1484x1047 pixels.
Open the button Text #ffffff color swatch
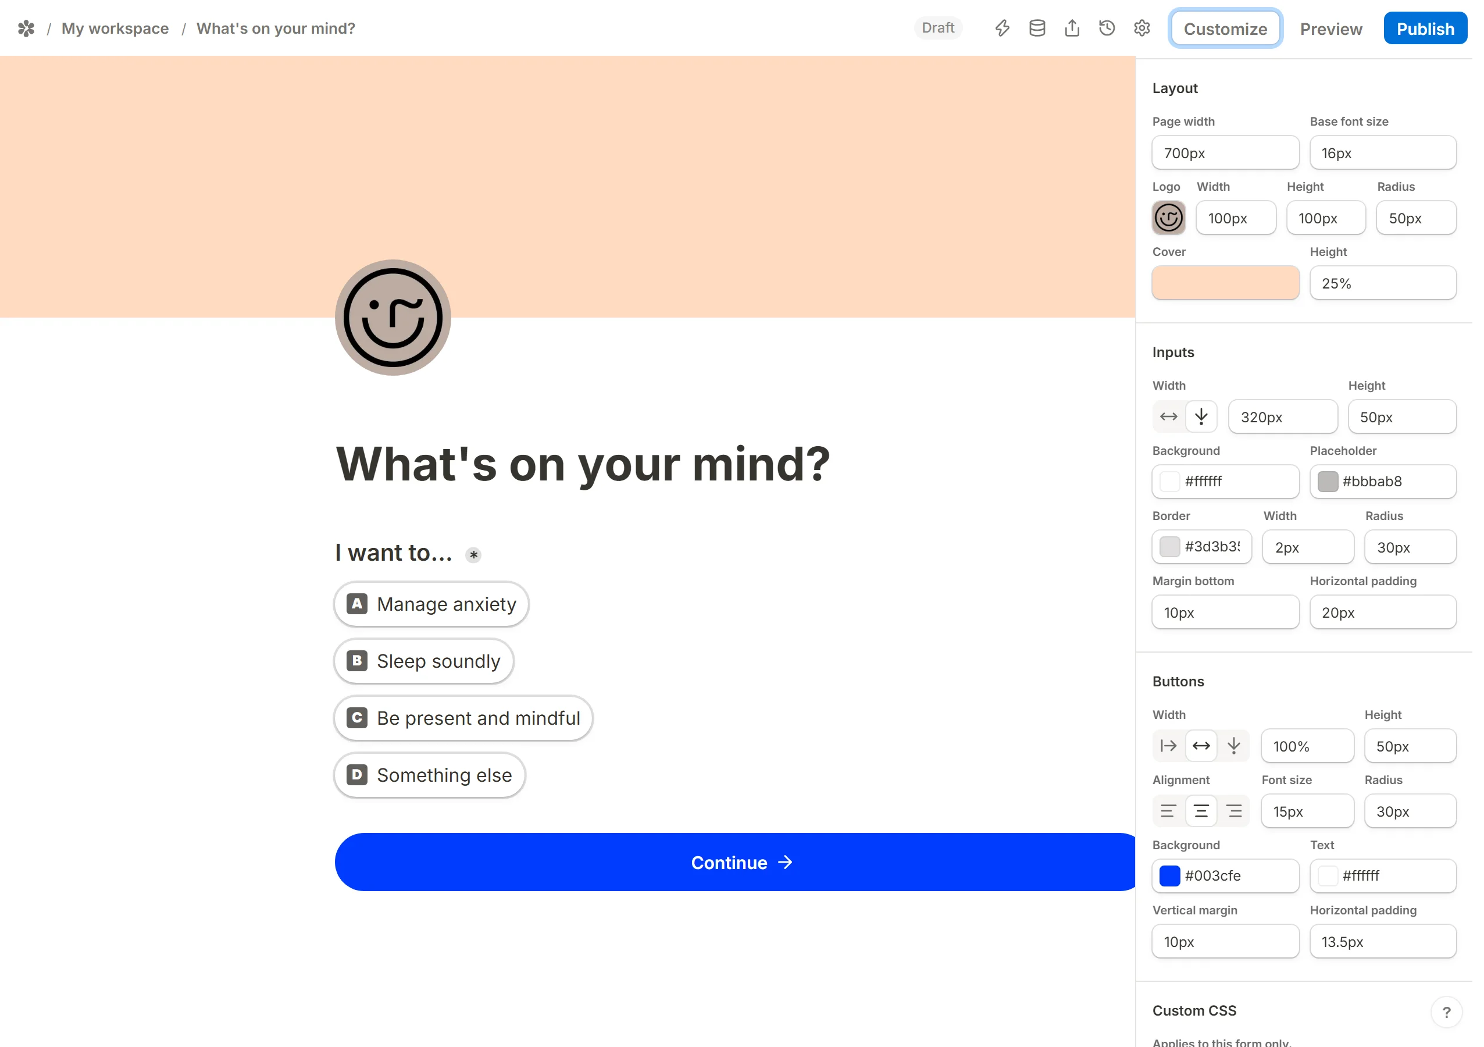pyautogui.click(x=1327, y=875)
